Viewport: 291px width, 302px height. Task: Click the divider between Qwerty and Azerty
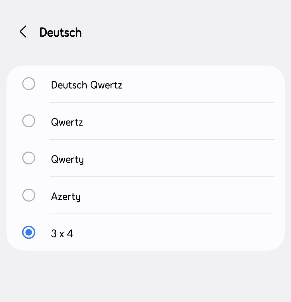pos(162,177)
